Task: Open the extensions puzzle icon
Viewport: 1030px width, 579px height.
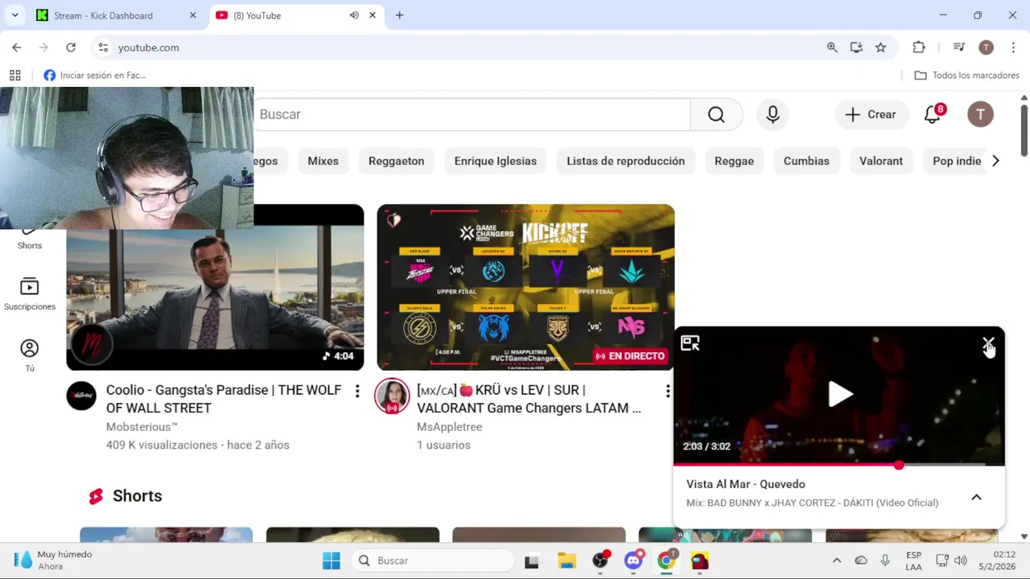Action: pyautogui.click(x=919, y=47)
